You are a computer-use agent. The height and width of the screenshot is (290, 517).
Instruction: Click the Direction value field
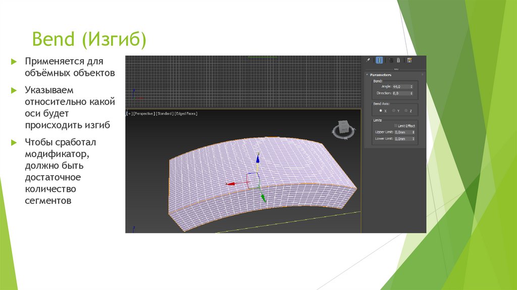(x=400, y=93)
